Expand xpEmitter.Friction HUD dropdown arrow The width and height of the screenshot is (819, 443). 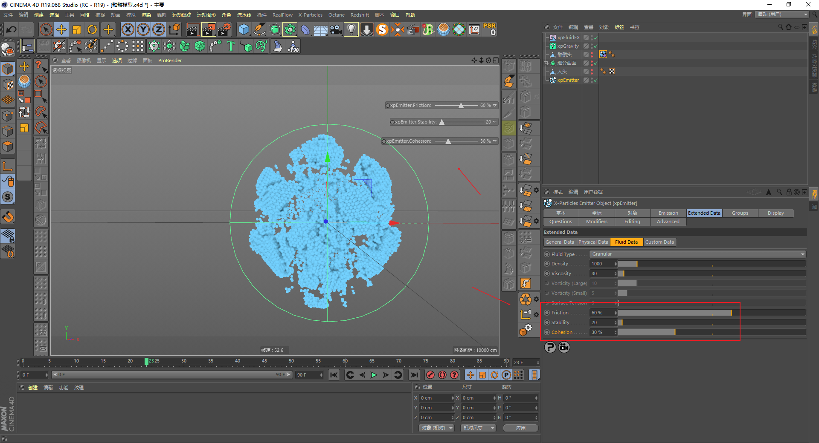[495, 105]
